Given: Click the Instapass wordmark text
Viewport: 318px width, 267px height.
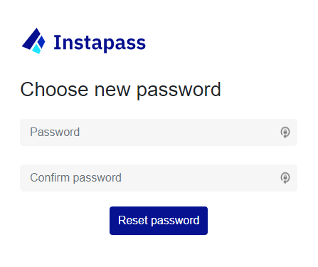Looking at the screenshot, I should click(100, 43).
